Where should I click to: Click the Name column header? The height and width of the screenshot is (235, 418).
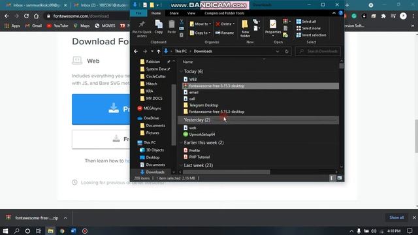[x=187, y=62]
